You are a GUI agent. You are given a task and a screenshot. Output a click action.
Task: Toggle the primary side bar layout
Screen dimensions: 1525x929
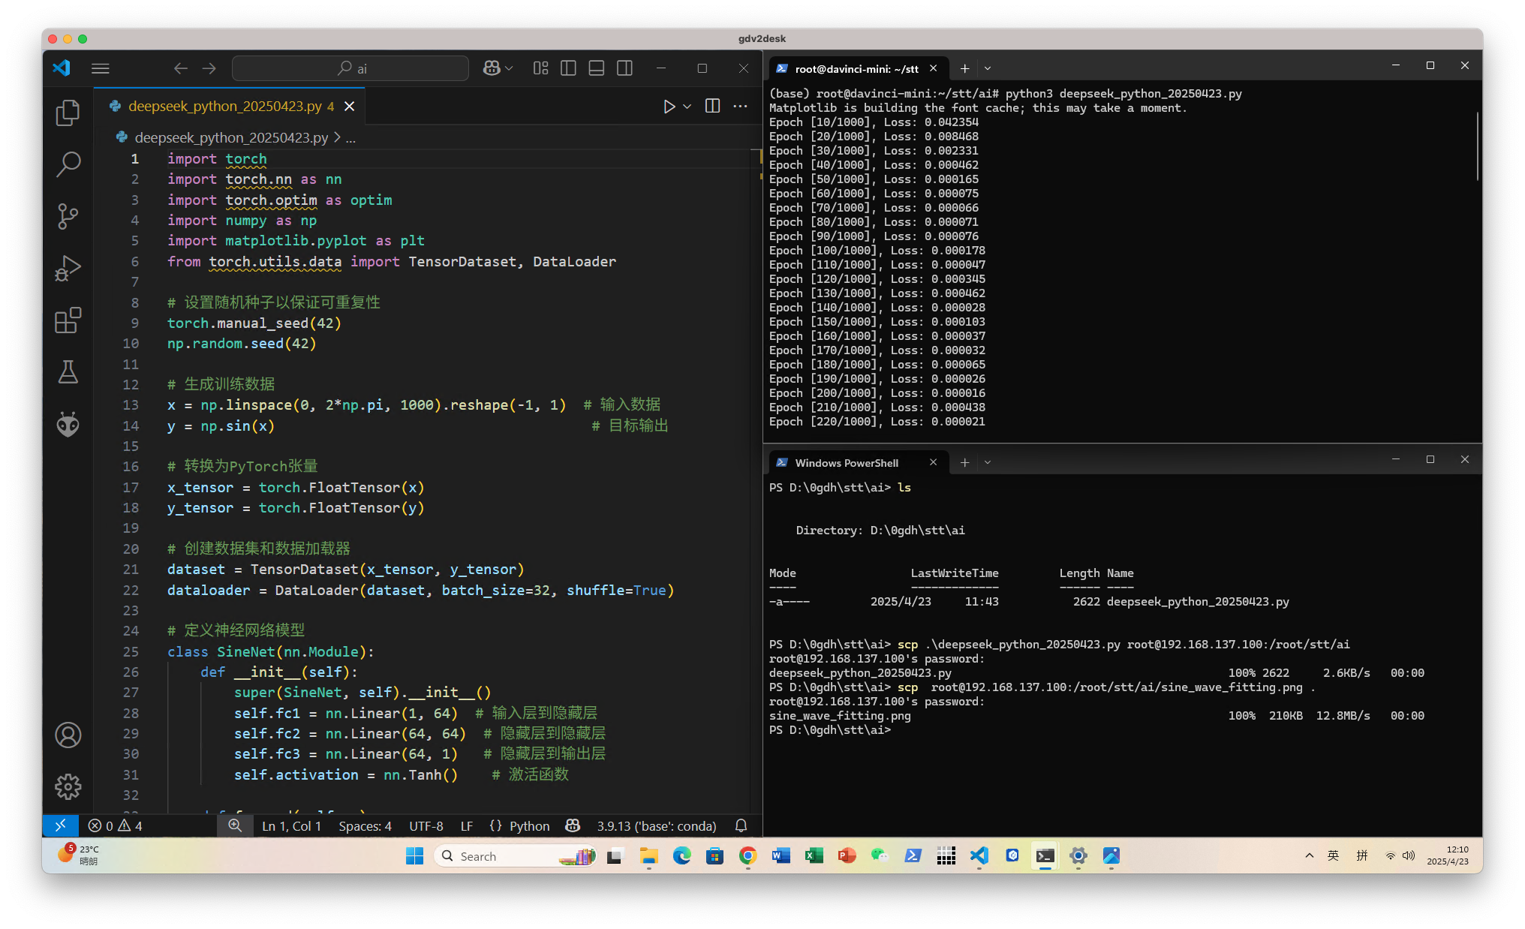tap(568, 68)
